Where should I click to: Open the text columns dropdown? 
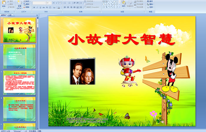coord(81,7)
